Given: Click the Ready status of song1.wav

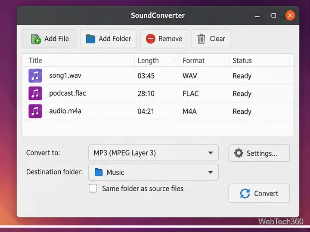Looking at the screenshot, I should coord(242,76).
